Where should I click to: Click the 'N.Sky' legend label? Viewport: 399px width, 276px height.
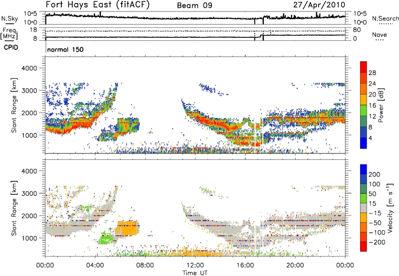9,18
